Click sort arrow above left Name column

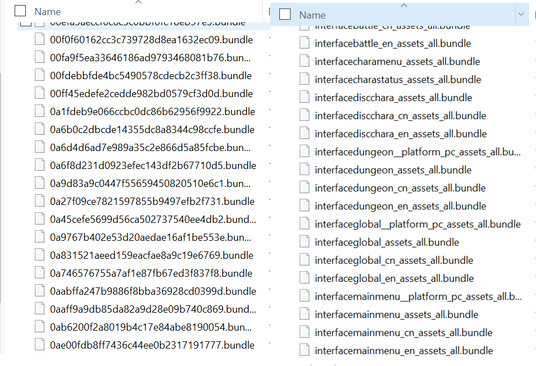(x=139, y=2)
